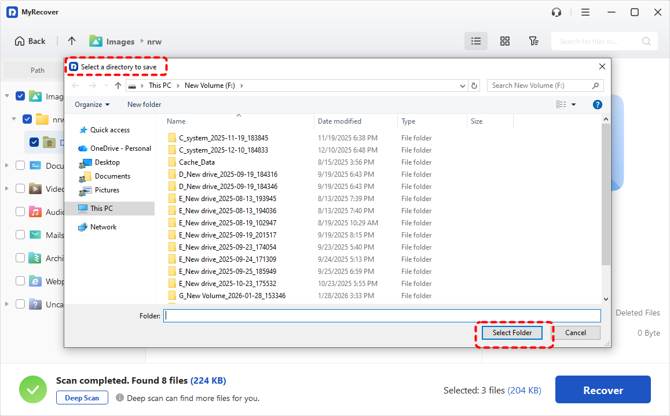The width and height of the screenshot is (670, 416).
Task: Click the up arrow in the file dialog
Action: pos(118,86)
